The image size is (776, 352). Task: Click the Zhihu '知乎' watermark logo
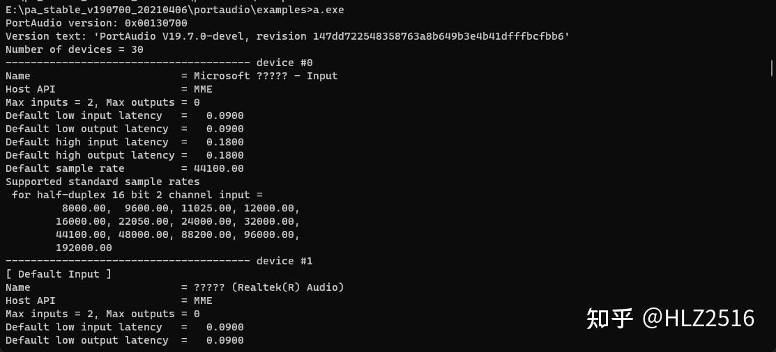pyautogui.click(x=609, y=318)
